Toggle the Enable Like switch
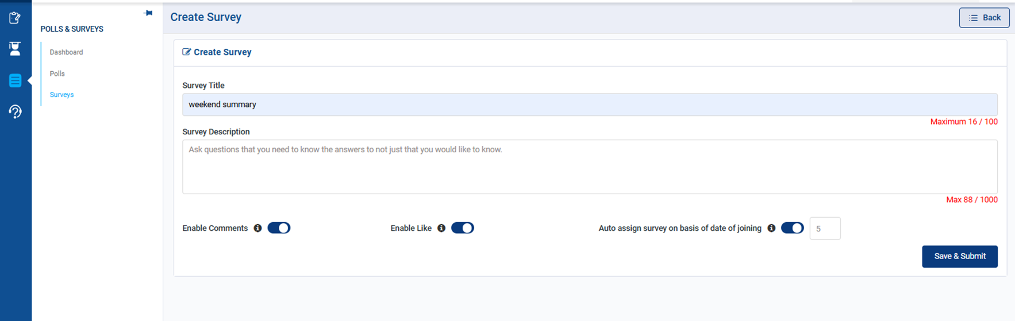This screenshot has height=321, width=1015. click(x=463, y=228)
